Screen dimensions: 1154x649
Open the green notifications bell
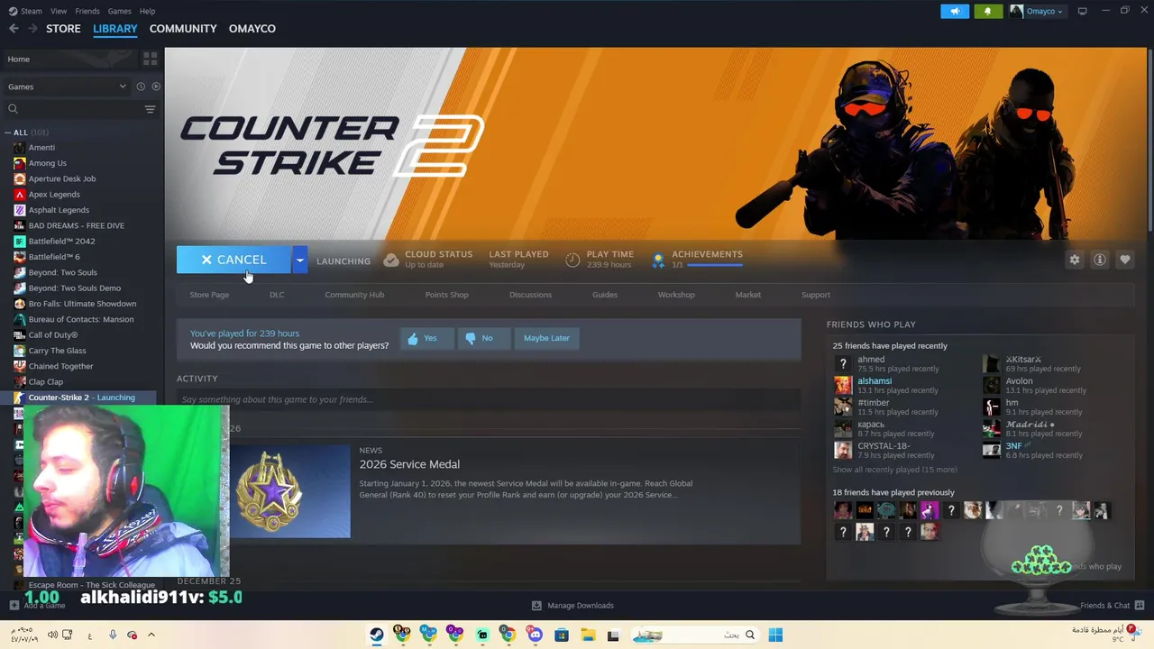988,11
